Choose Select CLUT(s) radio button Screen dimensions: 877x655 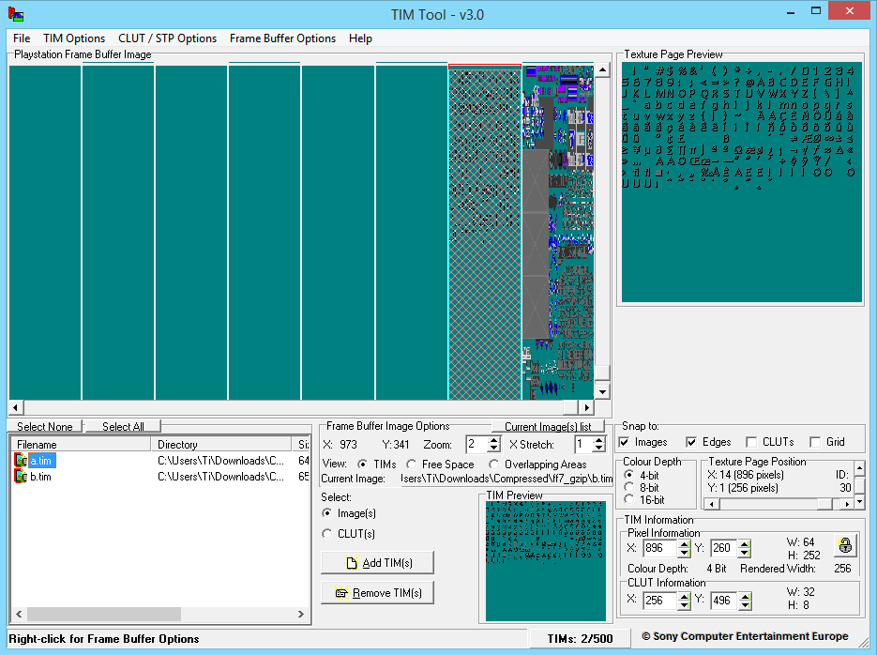tap(327, 534)
